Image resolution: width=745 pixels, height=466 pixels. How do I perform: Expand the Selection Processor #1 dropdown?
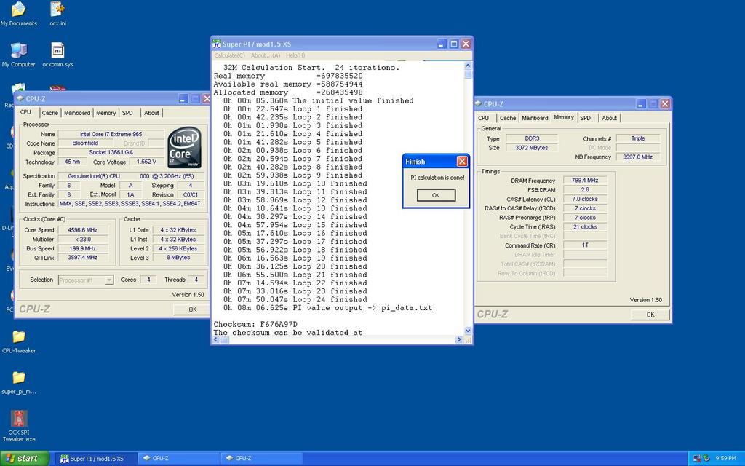109,280
